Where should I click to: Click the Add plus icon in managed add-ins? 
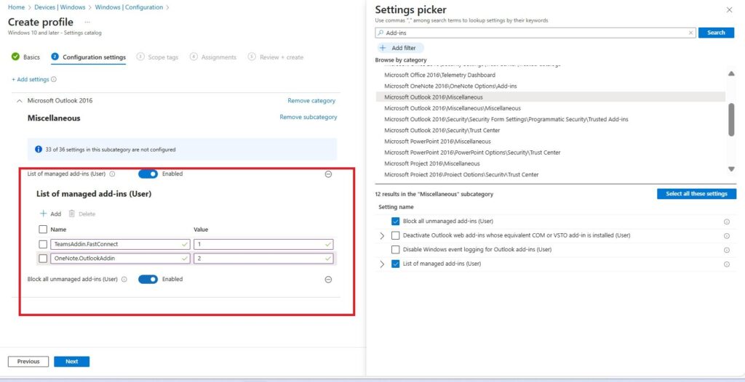pos(43,214)
